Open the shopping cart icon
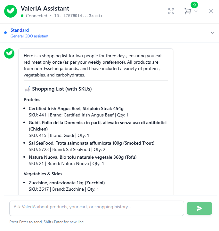The image size is (219, 231). click(188, 11)
